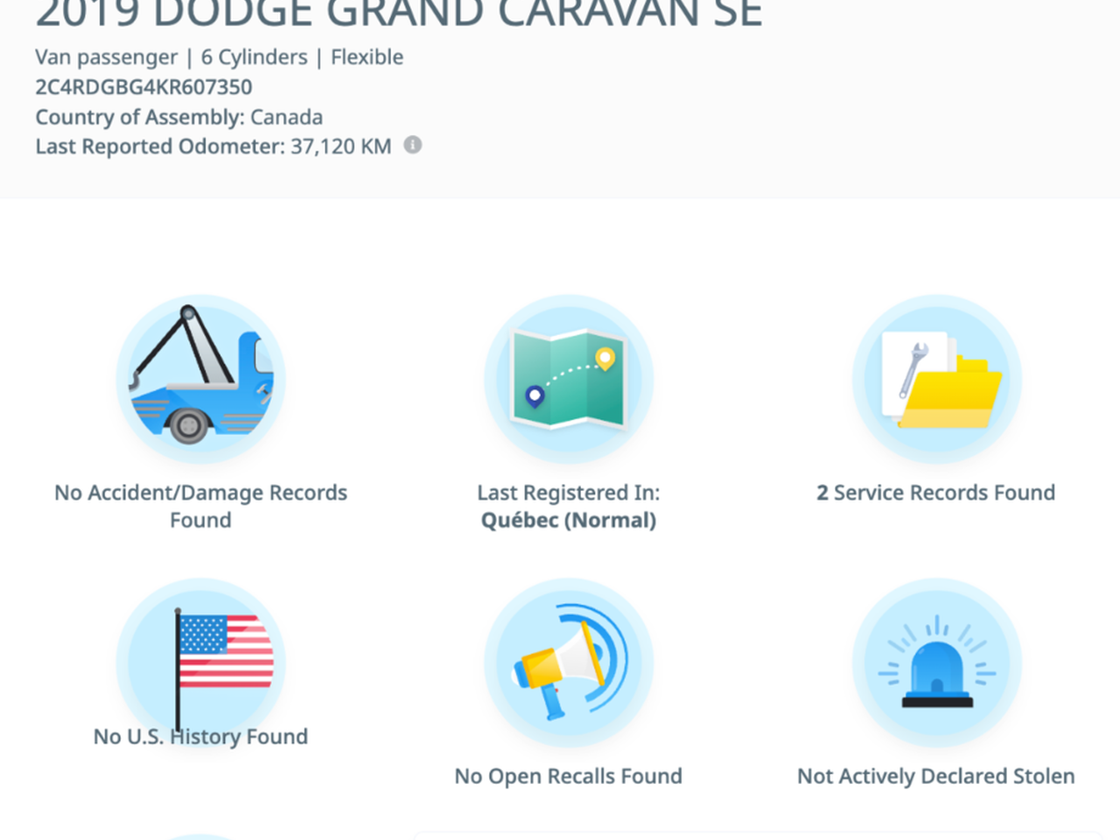Click the odometer info icon

pos(412,145)
